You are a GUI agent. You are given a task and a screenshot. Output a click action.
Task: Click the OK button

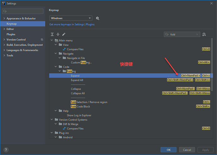pyautogui.click(x=168, y=150)
